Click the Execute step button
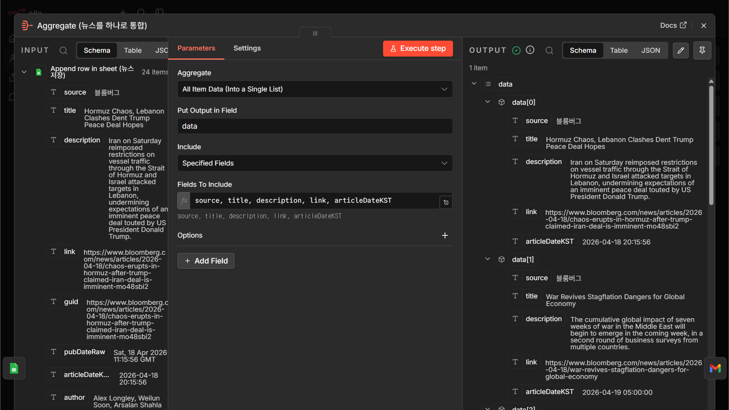This screenshot has height=410, width=729. click(418, 49)
